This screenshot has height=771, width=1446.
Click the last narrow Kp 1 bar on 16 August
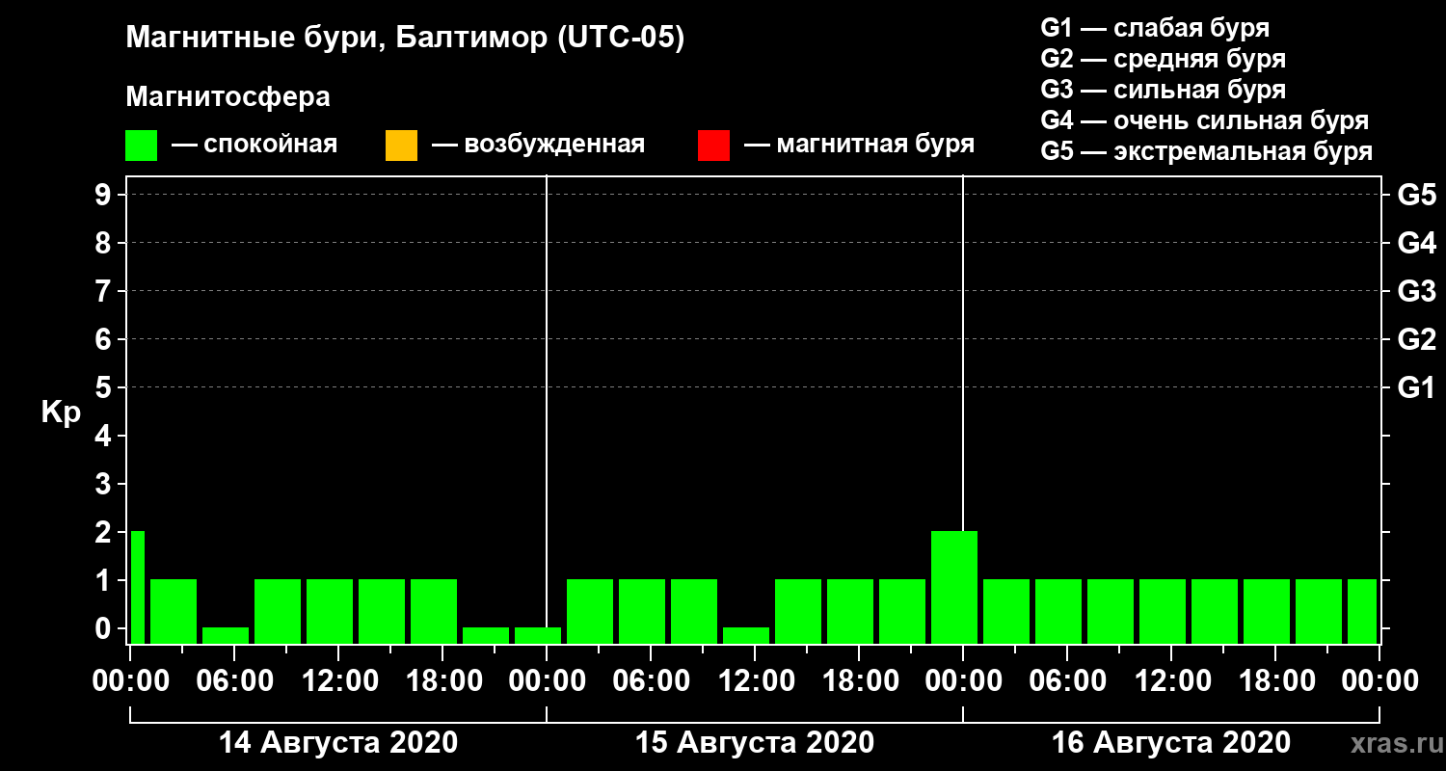(x=1362, y=611)
